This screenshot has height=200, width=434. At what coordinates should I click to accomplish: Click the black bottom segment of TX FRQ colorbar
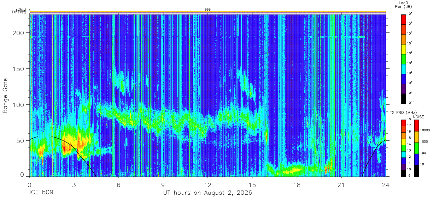[x=404, y=173]
